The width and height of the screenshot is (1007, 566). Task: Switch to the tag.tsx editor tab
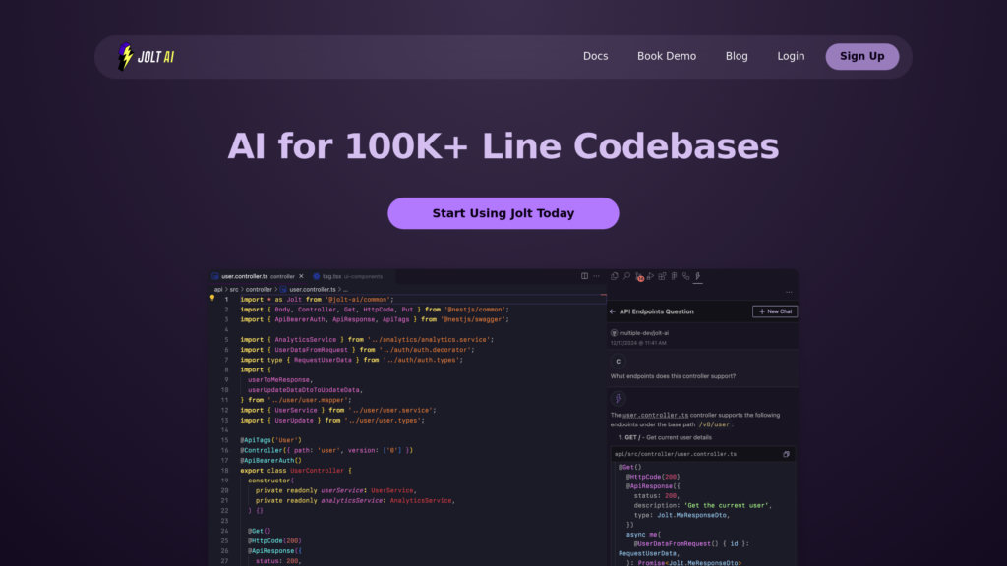click(x=329, y=276)
